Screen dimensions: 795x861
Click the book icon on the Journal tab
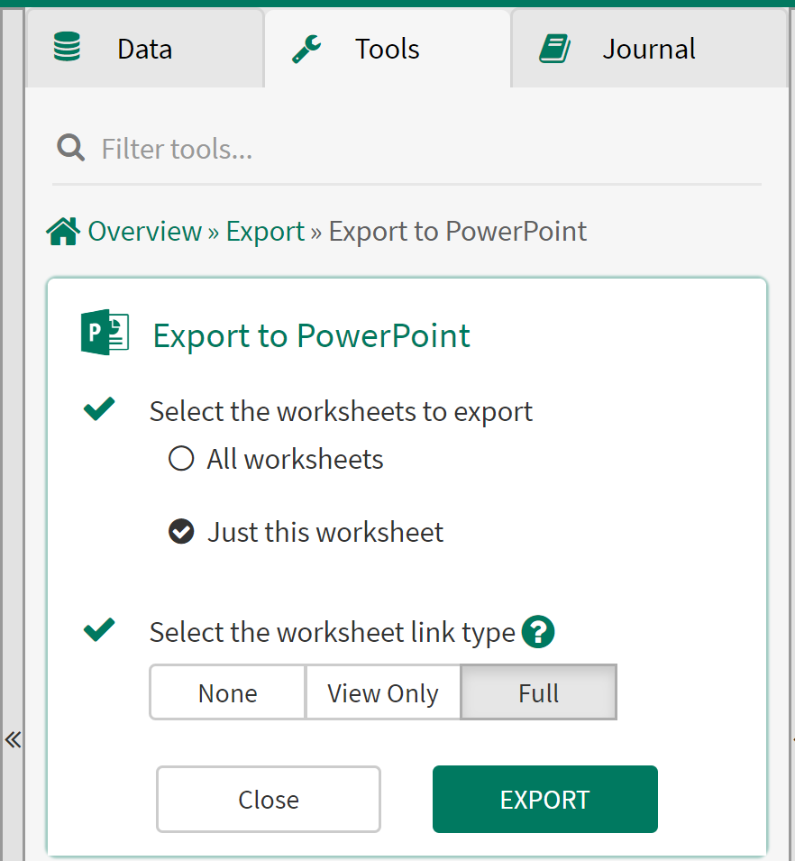click(x=557, y=49)
